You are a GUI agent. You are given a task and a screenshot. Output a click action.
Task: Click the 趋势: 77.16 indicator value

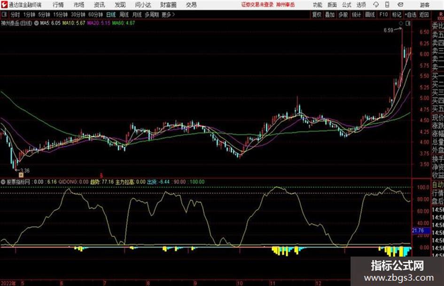(x=102, y=182)
